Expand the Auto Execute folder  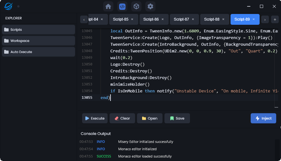[x=38, y=52]
